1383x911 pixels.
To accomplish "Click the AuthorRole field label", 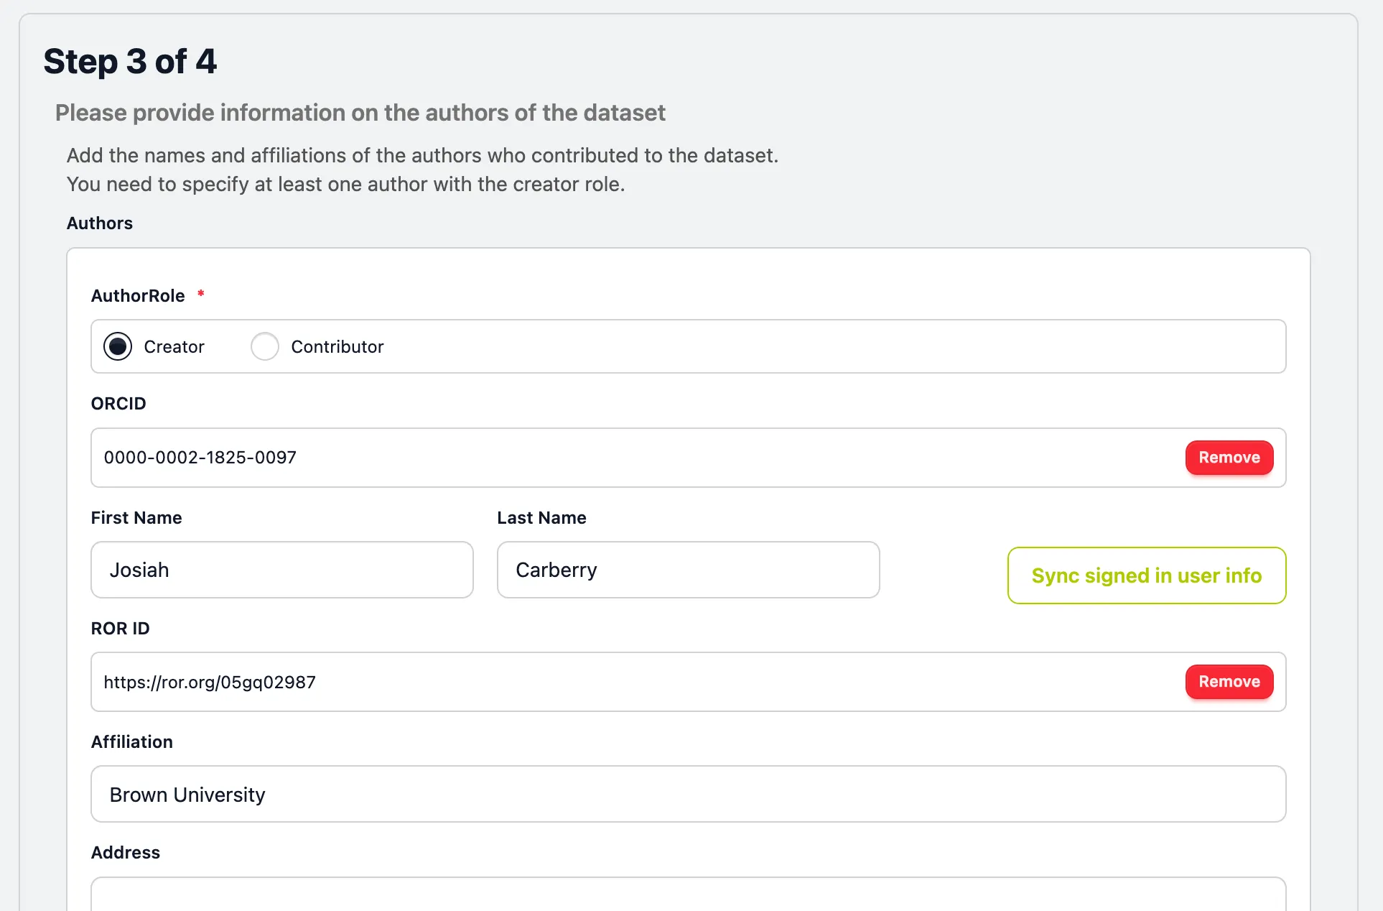I will (138, 296).
